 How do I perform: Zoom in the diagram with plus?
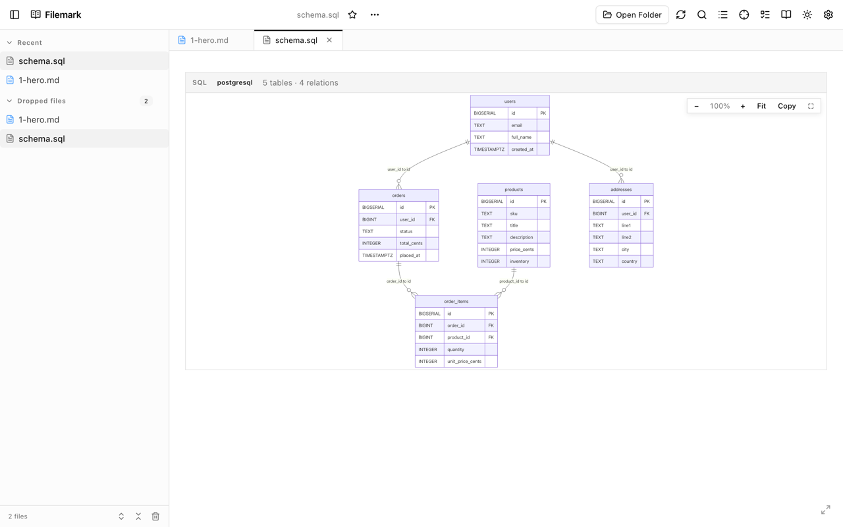743,106
